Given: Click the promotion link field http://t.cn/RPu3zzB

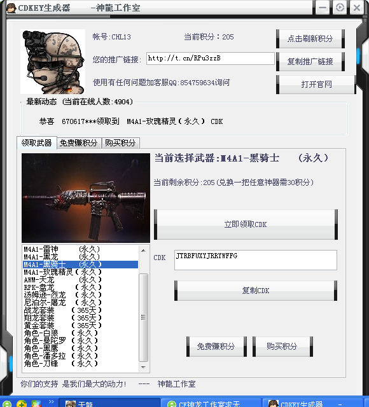Looking at the screenshot, I should 211,59.
